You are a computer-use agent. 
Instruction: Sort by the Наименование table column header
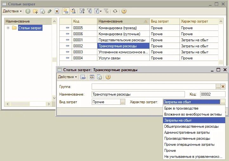(123, 21)
